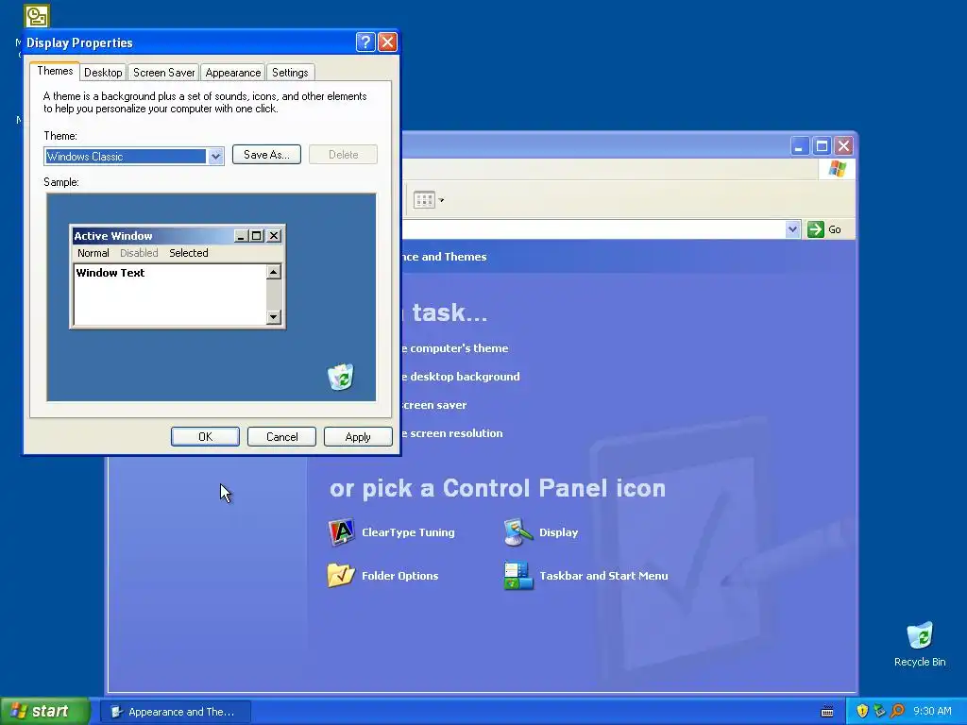Switch to the Themes tab
This screenshot has height=725, width=967.
click(55, 71)
